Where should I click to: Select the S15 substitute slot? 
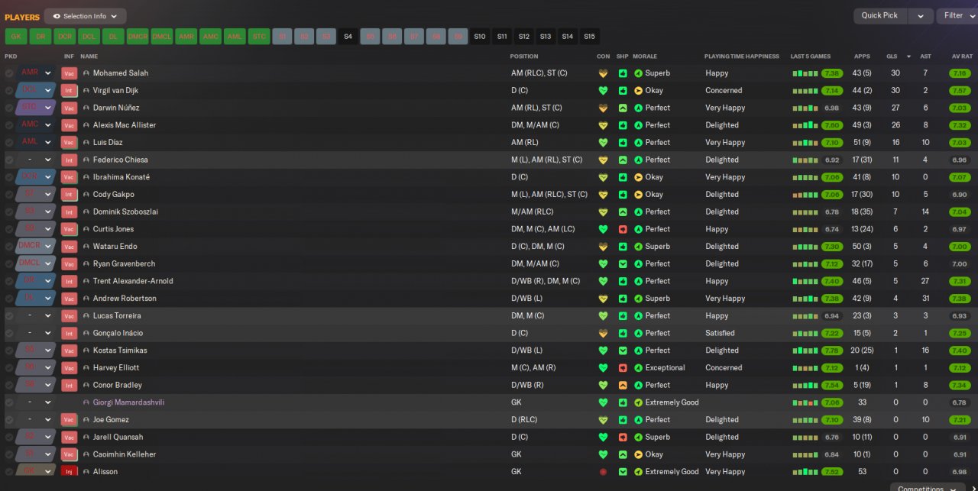(x=589, y=37)
